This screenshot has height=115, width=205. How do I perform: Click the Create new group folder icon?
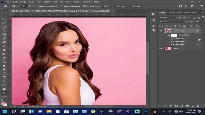(x=187, y=106)
